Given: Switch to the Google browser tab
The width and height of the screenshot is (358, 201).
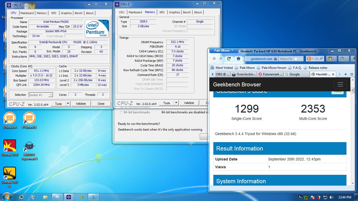Looking at the screenshot, I should [296, 74].
